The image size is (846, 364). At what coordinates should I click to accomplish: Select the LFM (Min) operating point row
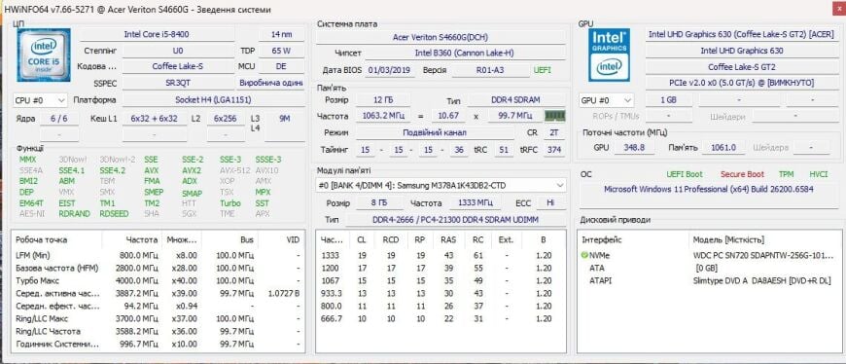click(159, 255)
